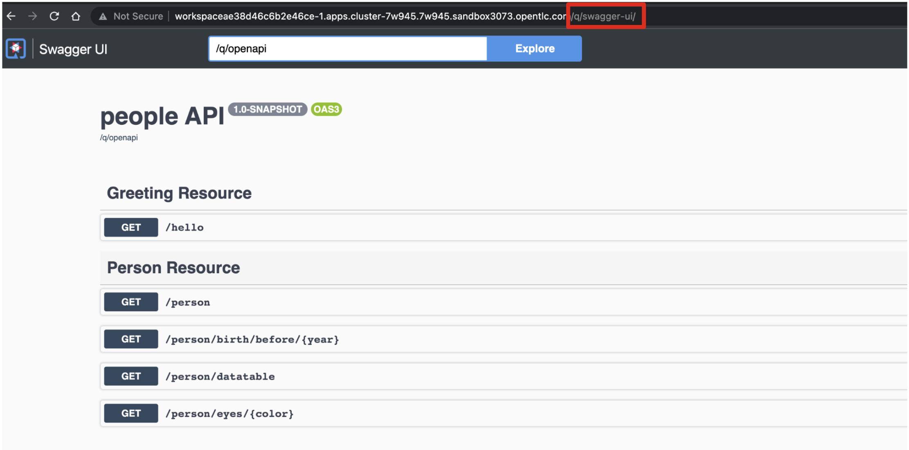This screenshot has height=450, width=909.
Task: Reload the page with refresh icon
Action: (54, 16)
